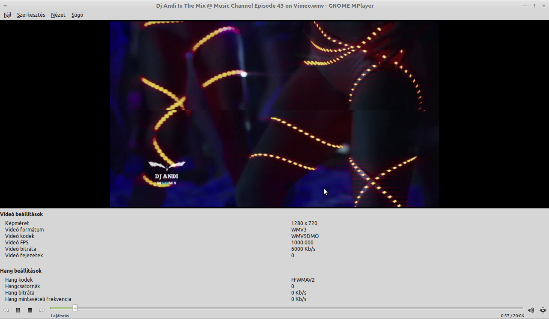The height and width of the screenshot is (319, 549).
Task: Select the WMV9DMO codec value
Action: (305, 236)
